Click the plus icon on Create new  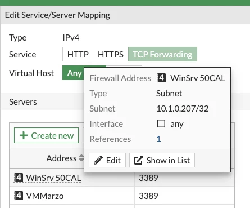pyautogui.click(x=24, y=135)
